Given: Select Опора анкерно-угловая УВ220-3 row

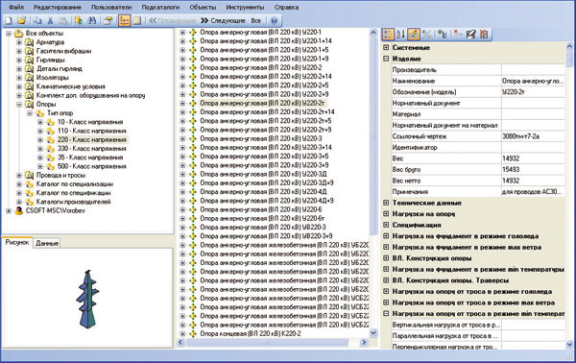Looking at the screenshot, I should pos(263,228).
